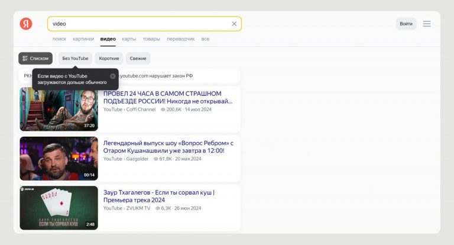The image size is (454, 245).
Task: Open the Вопрос Ребром video title link
Action: point(168,147)
